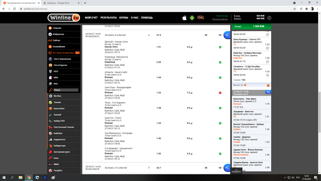Viewport: 321px width, 181px height.
Task: Open Личный кабинет link
Action: point(220,19)
